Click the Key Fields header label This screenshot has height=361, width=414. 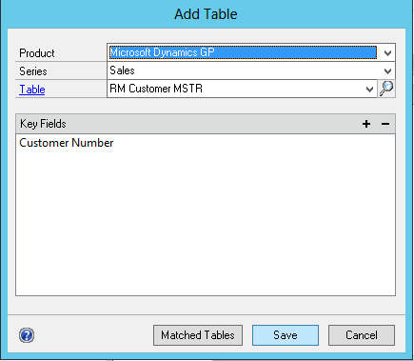[43, 124]
